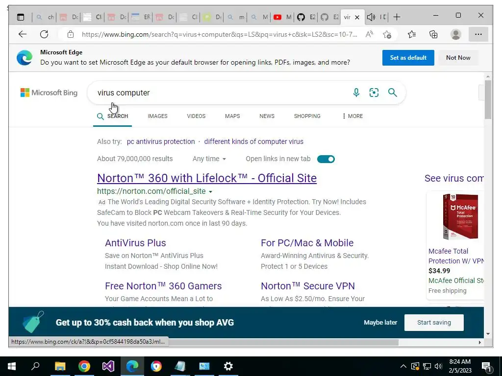
Task: View site information via the lock icon
Action: pyautogui.click(x=71, y=34)
